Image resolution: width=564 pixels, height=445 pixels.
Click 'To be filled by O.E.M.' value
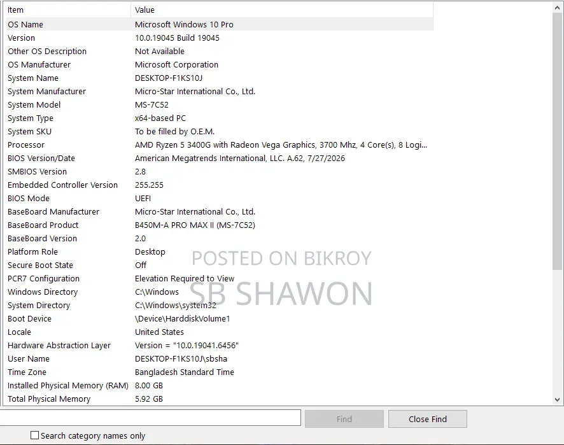coord(175,131)
